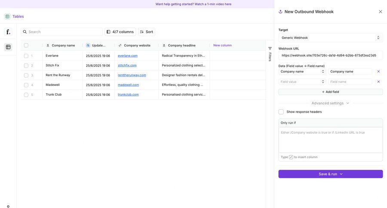Image resolution: width=387 pixels, height=208 pixels.
Task: Click the outbound webhook anchor icon
Action: (280, 12)
